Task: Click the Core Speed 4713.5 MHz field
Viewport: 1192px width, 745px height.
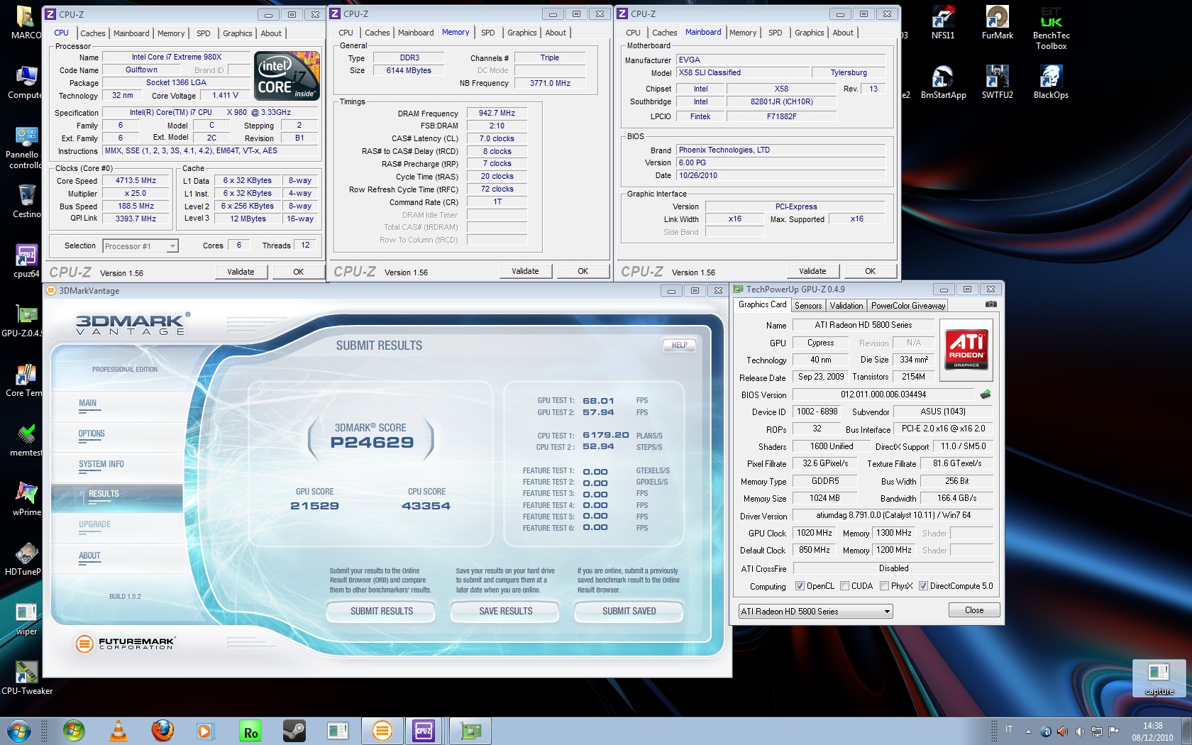Action: pos(136,181)
